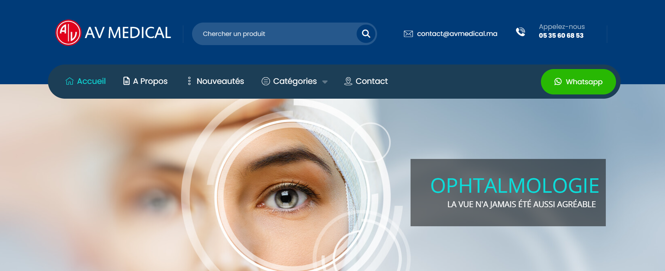Click the eye image in the hero banner
Screen dimensions: 665x271
(286, 198)
